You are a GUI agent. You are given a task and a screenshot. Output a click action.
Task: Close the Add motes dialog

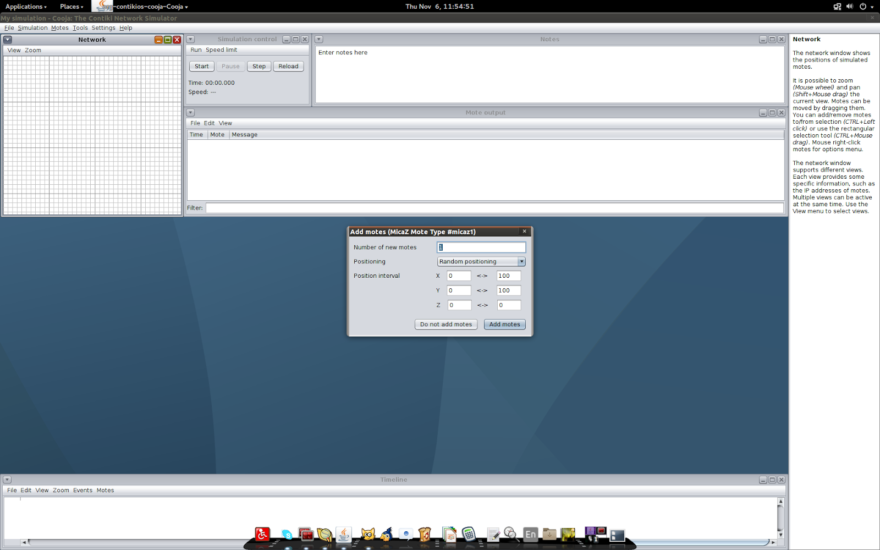pos(524,232)
